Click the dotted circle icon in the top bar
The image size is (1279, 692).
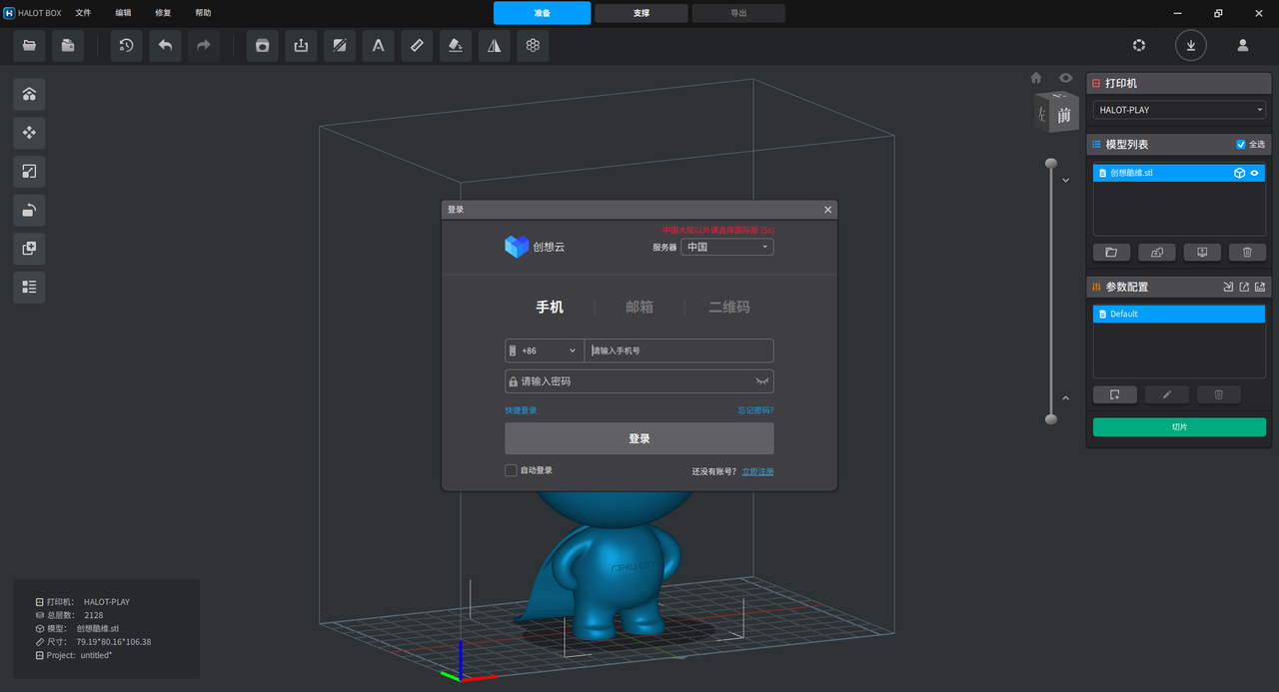(x=1139, y=45)
